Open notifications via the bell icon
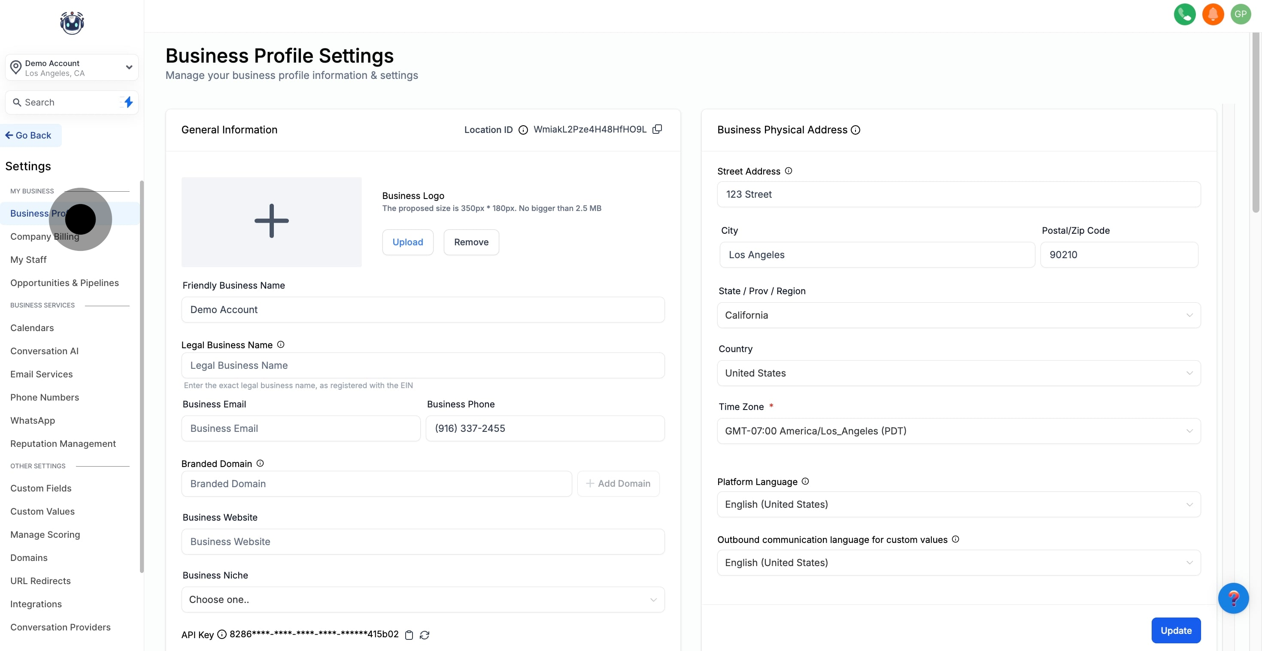The width and height of the screenshot is (1262, 651). 1213,15
